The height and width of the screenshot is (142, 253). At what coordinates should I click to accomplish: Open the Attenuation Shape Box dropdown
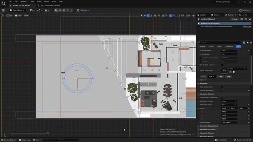229,105
